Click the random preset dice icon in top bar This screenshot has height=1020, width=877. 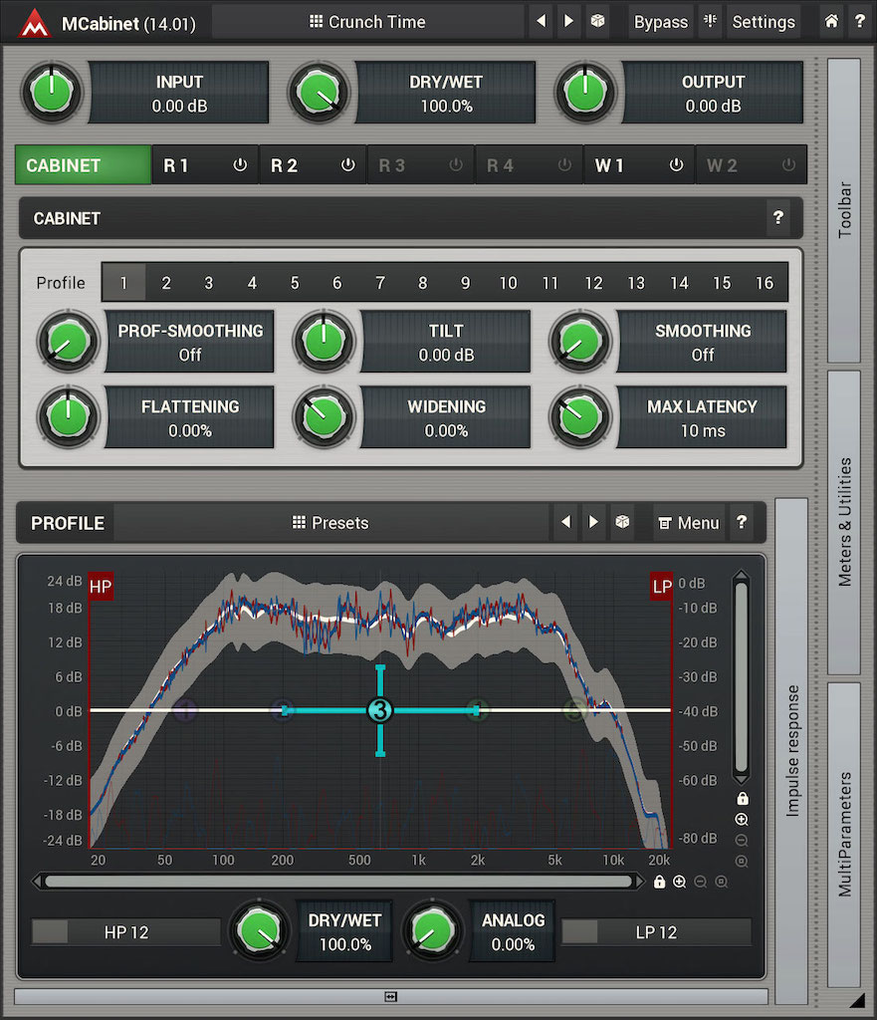tap(597, 21)
